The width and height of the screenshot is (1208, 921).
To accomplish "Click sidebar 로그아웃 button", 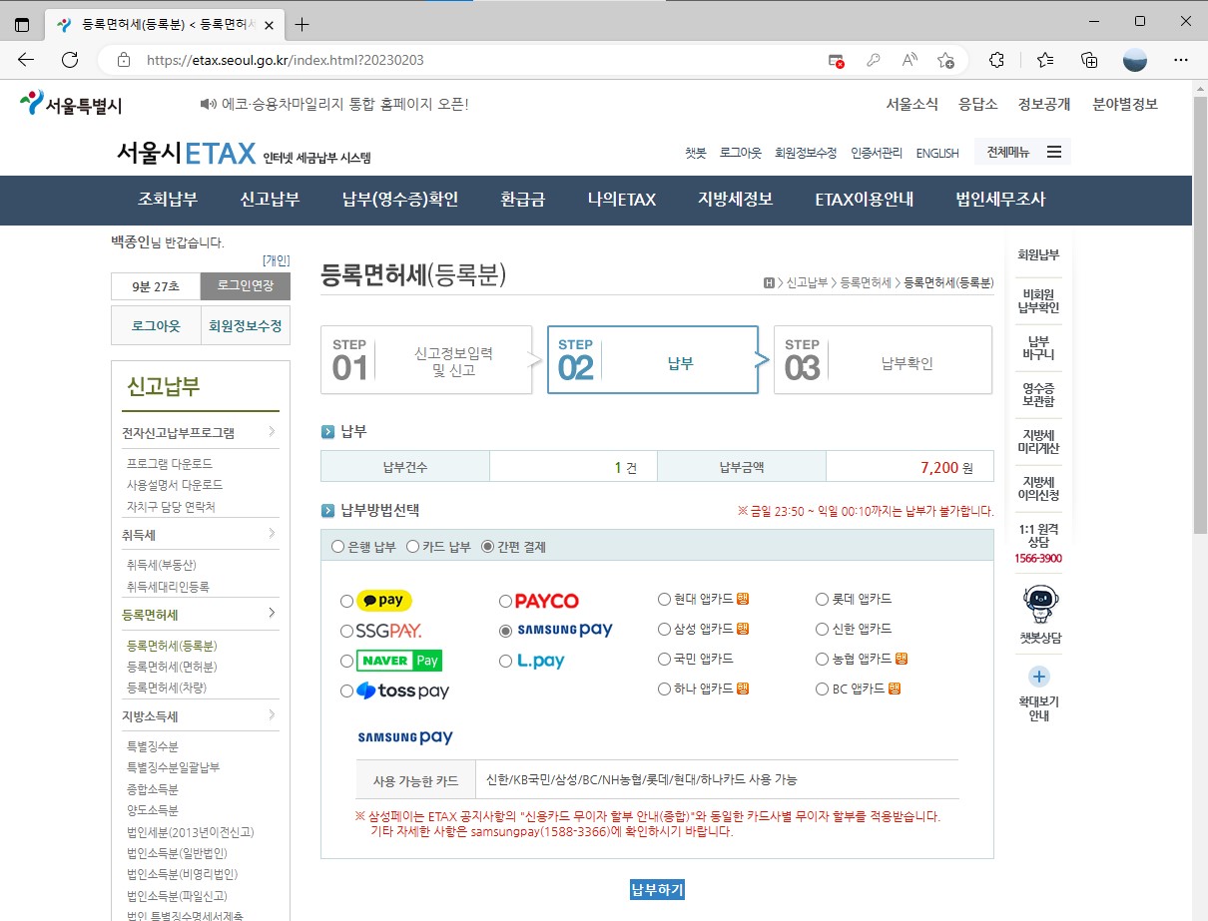I will tap(156, 326).
